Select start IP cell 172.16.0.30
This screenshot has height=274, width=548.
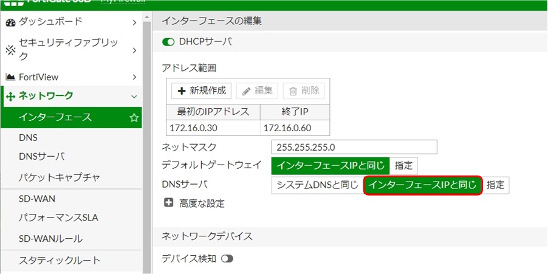[x=213, y=128]
